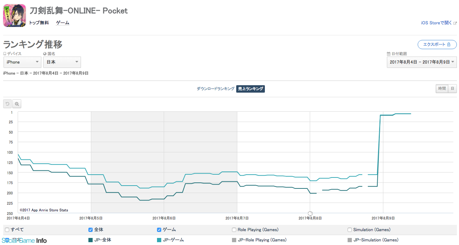This screenshot has width=459, height=245.
Task: Open the iOS Storeで開く link
Action: click(x=436, y=23)
